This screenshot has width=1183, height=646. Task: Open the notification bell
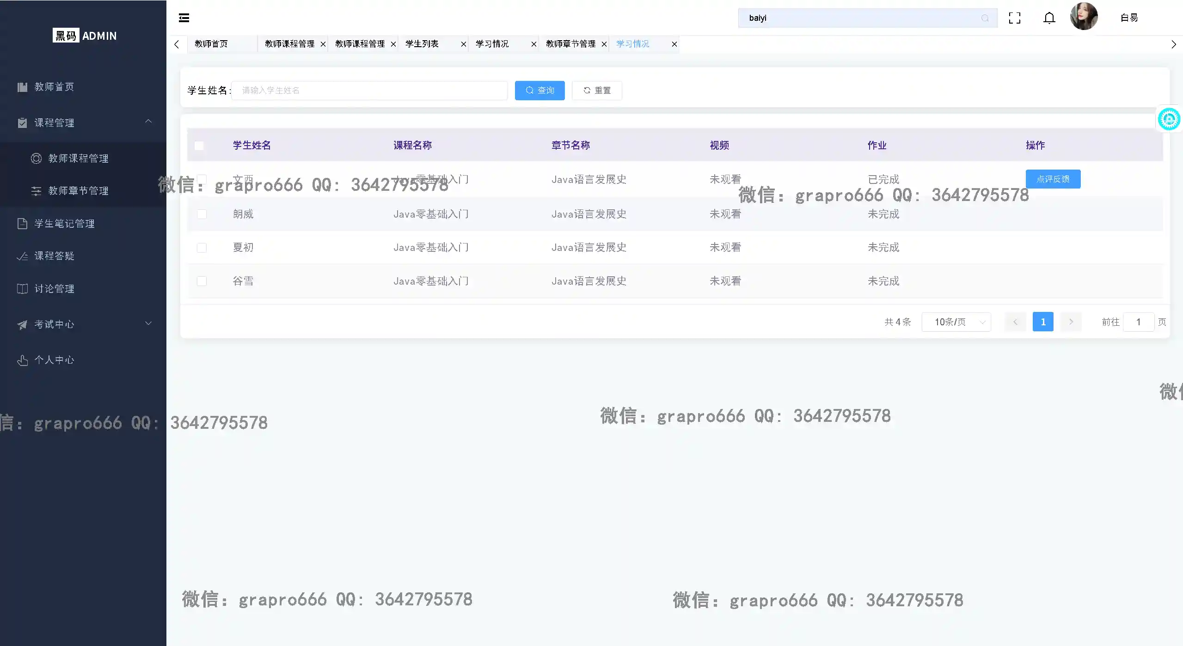click(x=1048, y=18)
